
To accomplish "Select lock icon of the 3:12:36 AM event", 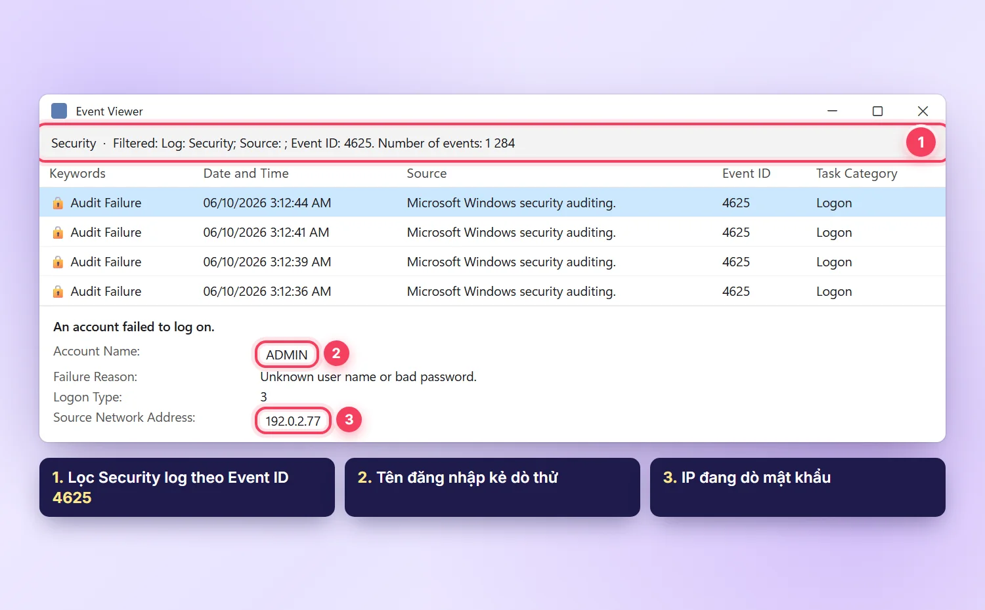I will point(58,291).
